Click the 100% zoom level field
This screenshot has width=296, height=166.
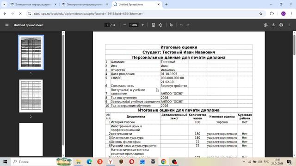tap(134, 25)
